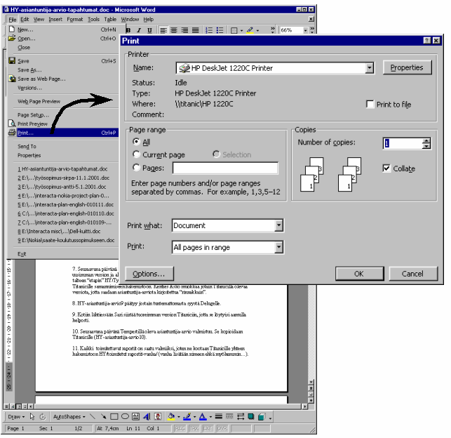Screen dimensions: 451x438
Task: Toggle underline formatting in the Word toolbar
Action: click(149, 30)
